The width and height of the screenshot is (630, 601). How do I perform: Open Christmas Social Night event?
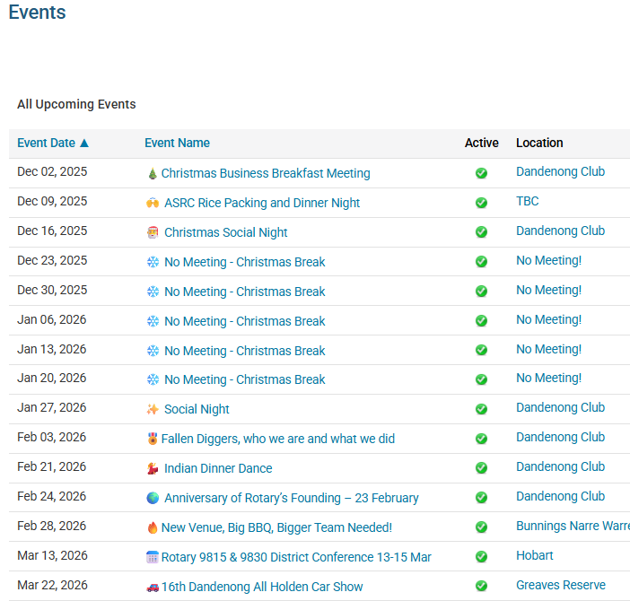tap(226, 232)
